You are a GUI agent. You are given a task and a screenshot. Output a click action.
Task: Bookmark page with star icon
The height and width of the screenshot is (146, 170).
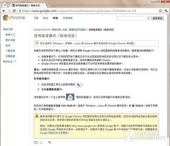pos(160,11)
